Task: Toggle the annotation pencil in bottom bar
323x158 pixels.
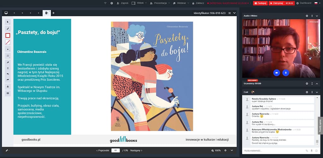Action: point(7,150)
